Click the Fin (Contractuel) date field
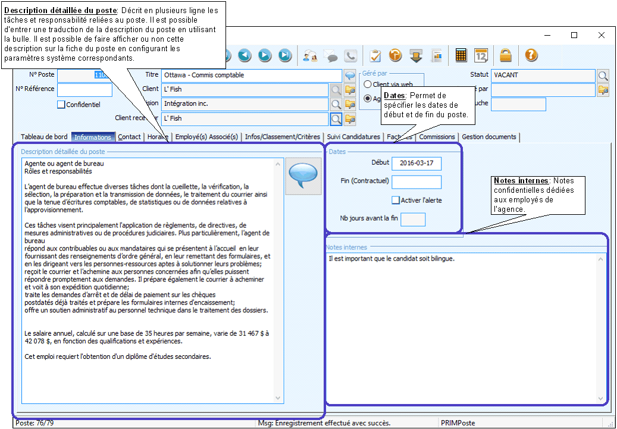Screen dimensions: 617x429 pyautogui.click(x=416, y=182)
